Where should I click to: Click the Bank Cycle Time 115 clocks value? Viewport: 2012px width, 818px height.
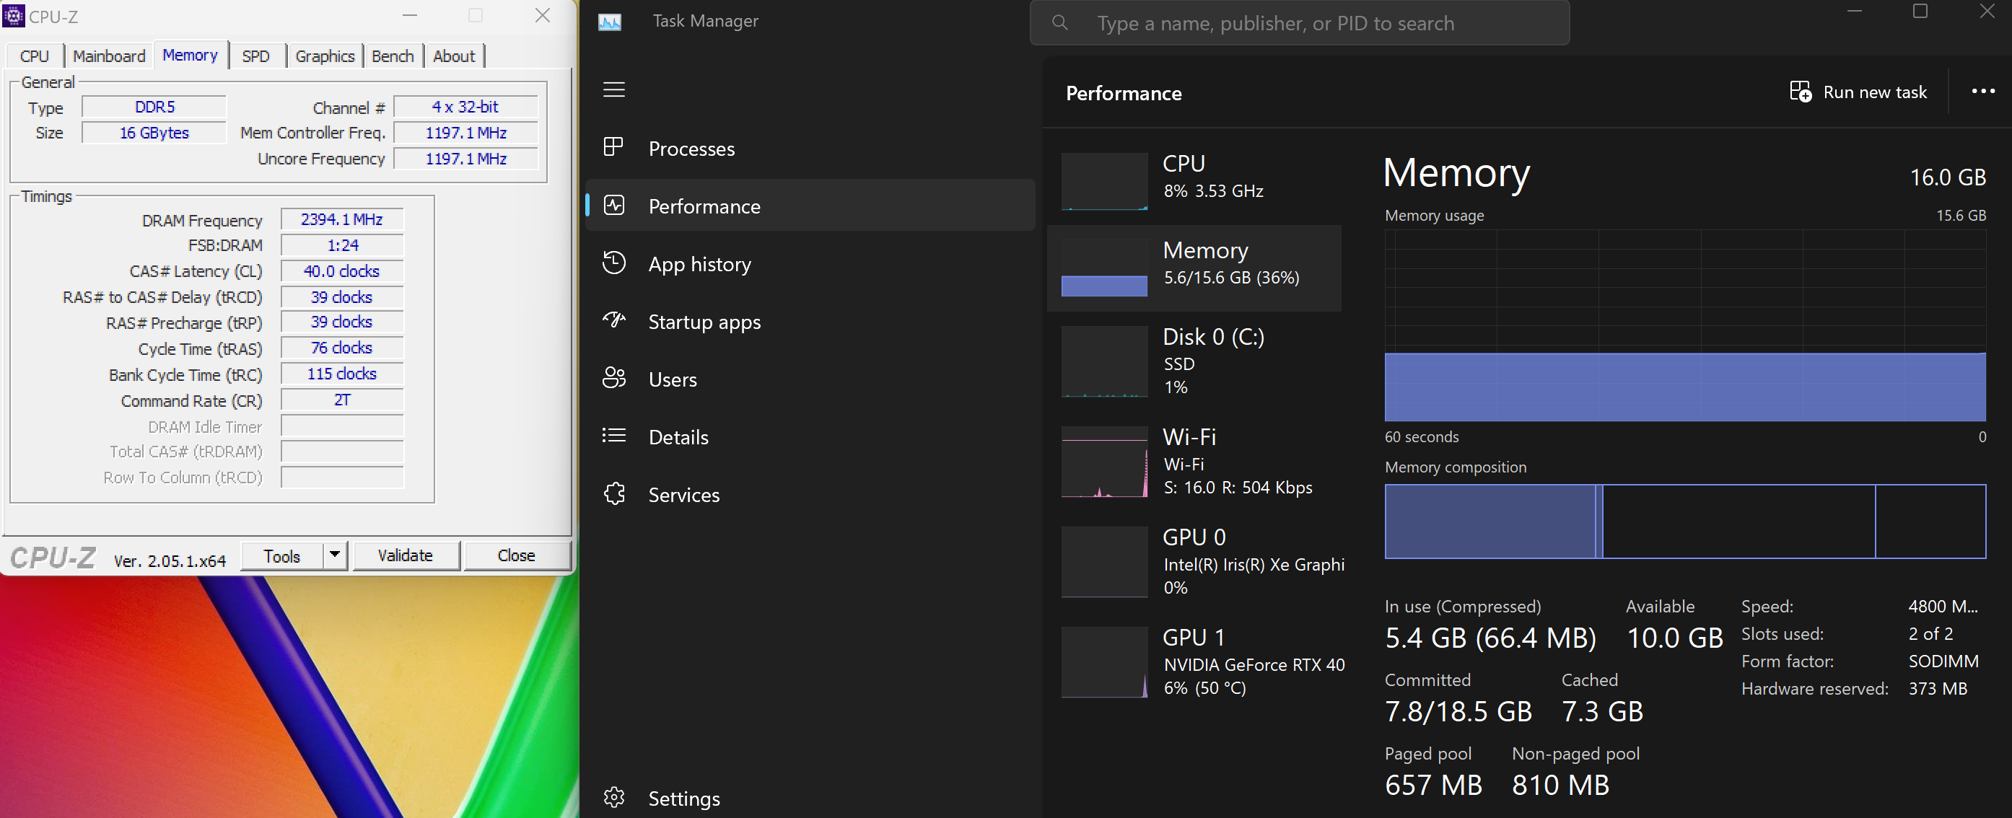coord(342,374)
